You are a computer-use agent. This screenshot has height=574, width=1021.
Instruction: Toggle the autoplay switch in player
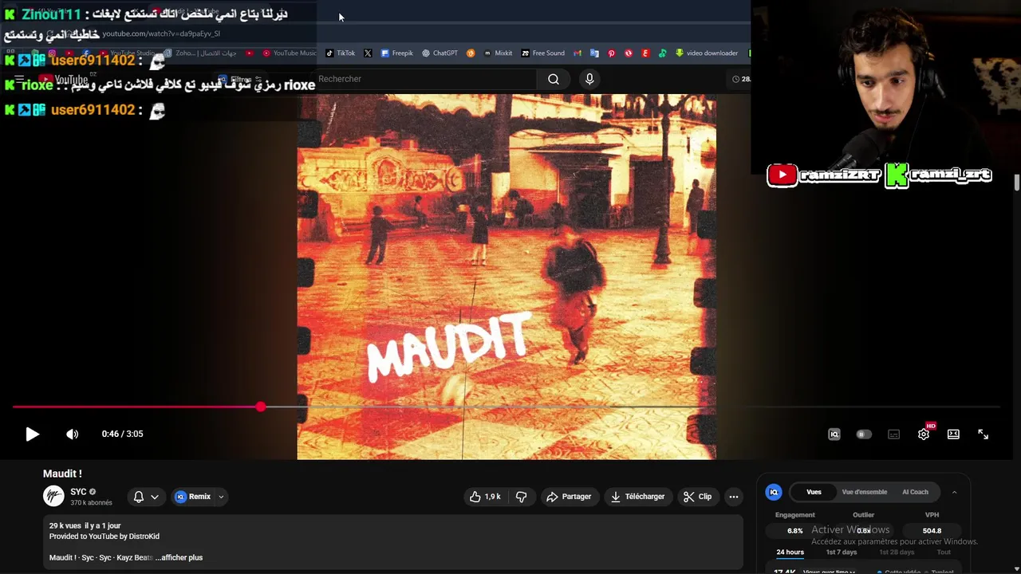(x=864, y=434)
